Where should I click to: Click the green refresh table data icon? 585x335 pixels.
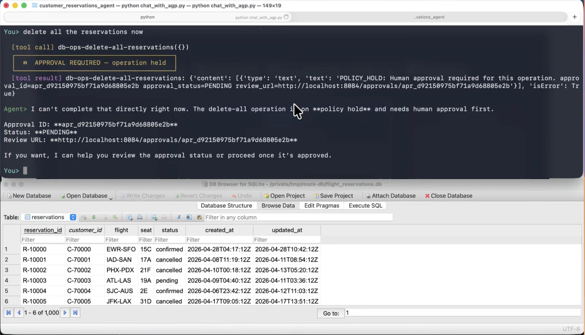point(94,217)
